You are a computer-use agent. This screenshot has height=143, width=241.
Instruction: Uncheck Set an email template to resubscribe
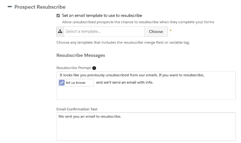coord(58,16)
